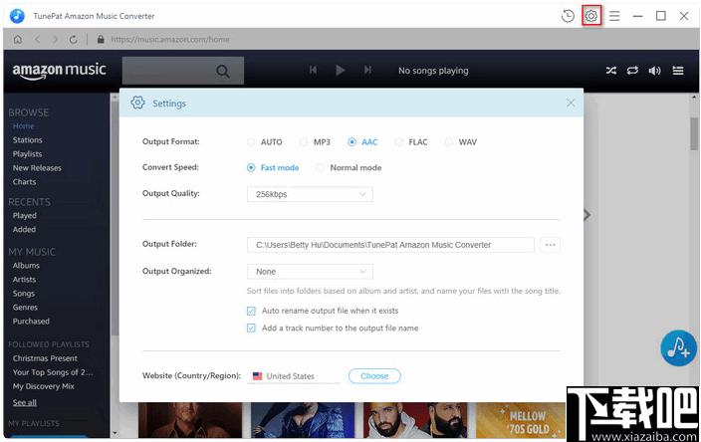Click the address bar URL

[x=170, y=40]
